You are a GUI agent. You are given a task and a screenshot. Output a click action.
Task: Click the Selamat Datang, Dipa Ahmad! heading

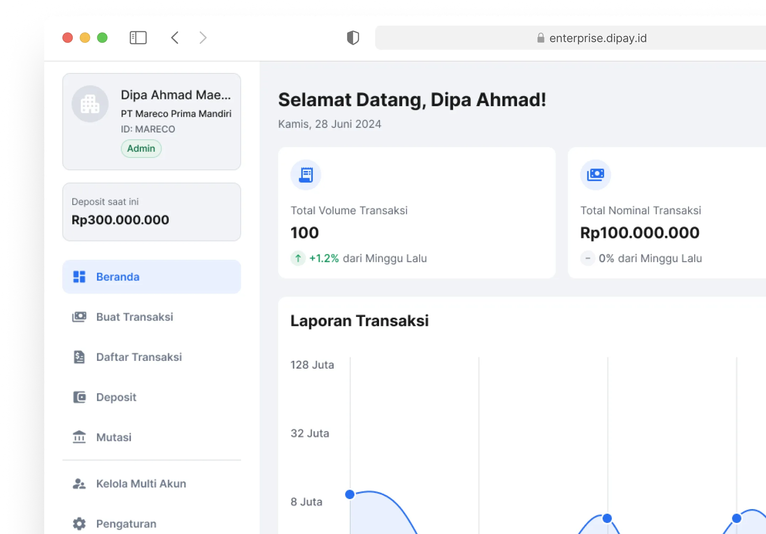tap(412, 100)
